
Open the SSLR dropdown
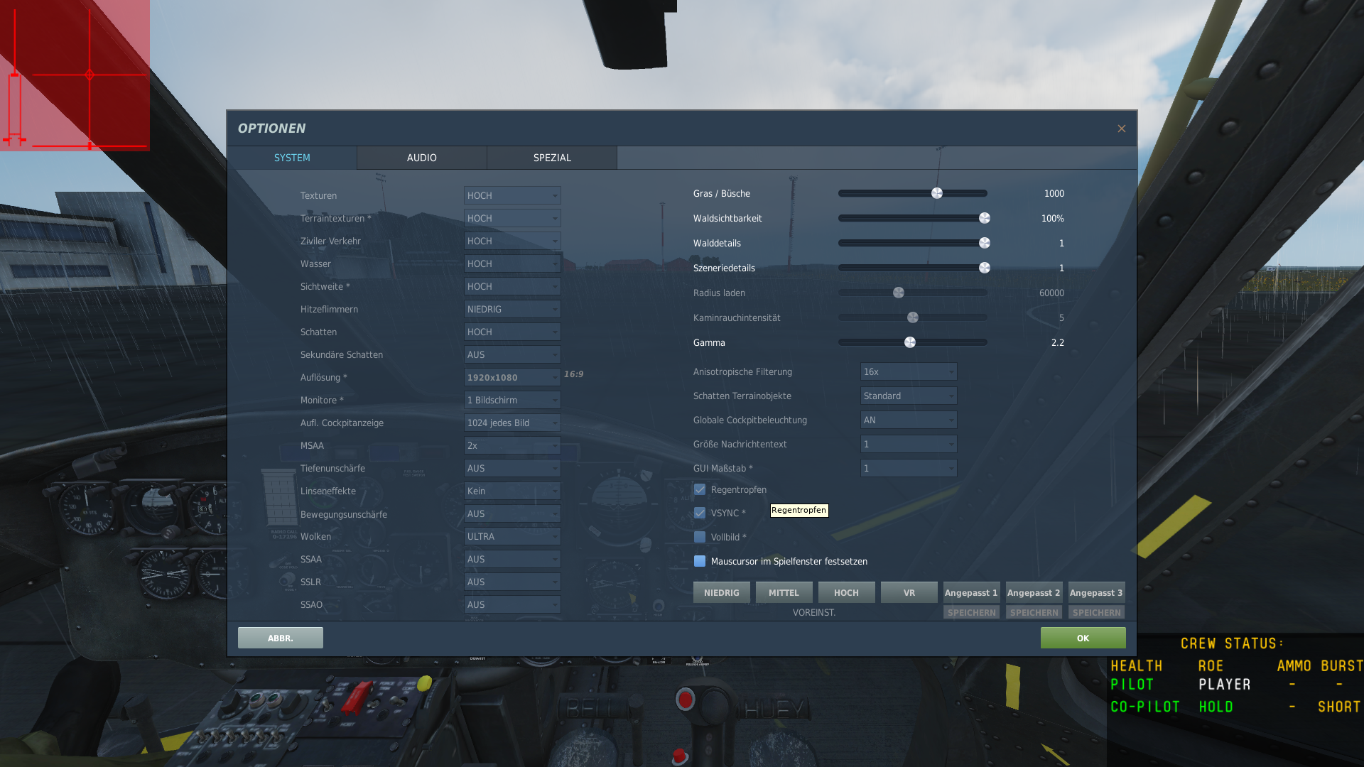(512, 582)
